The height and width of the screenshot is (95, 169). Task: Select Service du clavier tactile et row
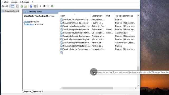pyautogui.click(x=98, y=26)
